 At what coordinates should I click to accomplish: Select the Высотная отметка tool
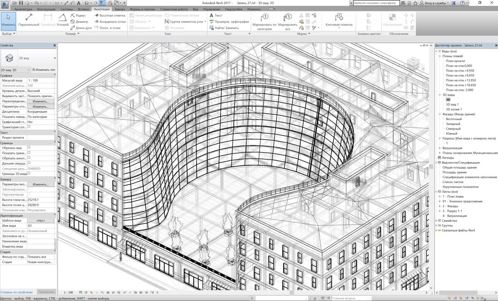(x=110, y=16)
